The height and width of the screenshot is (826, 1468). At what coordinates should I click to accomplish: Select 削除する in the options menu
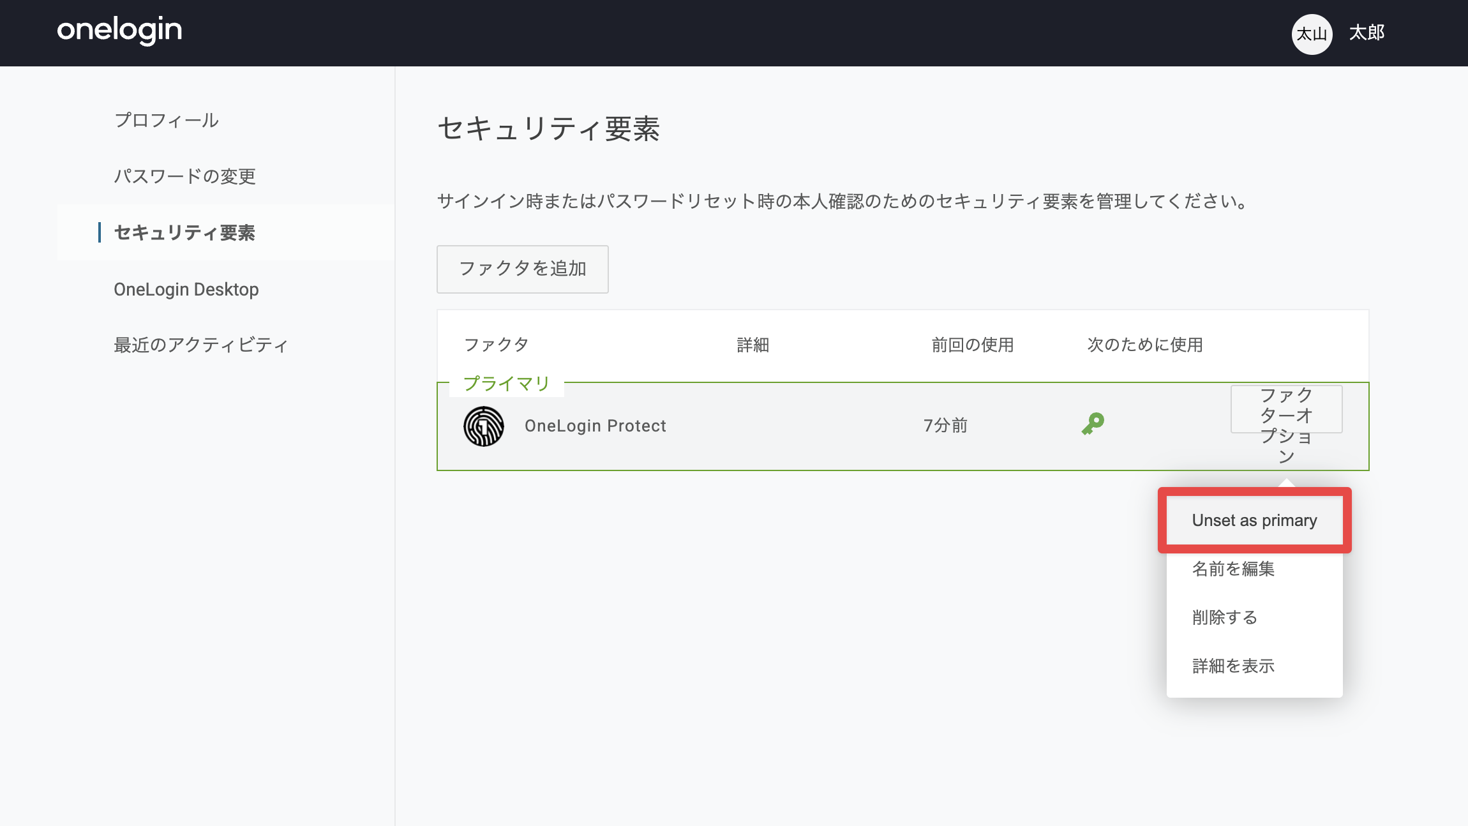pos(1254,617)
